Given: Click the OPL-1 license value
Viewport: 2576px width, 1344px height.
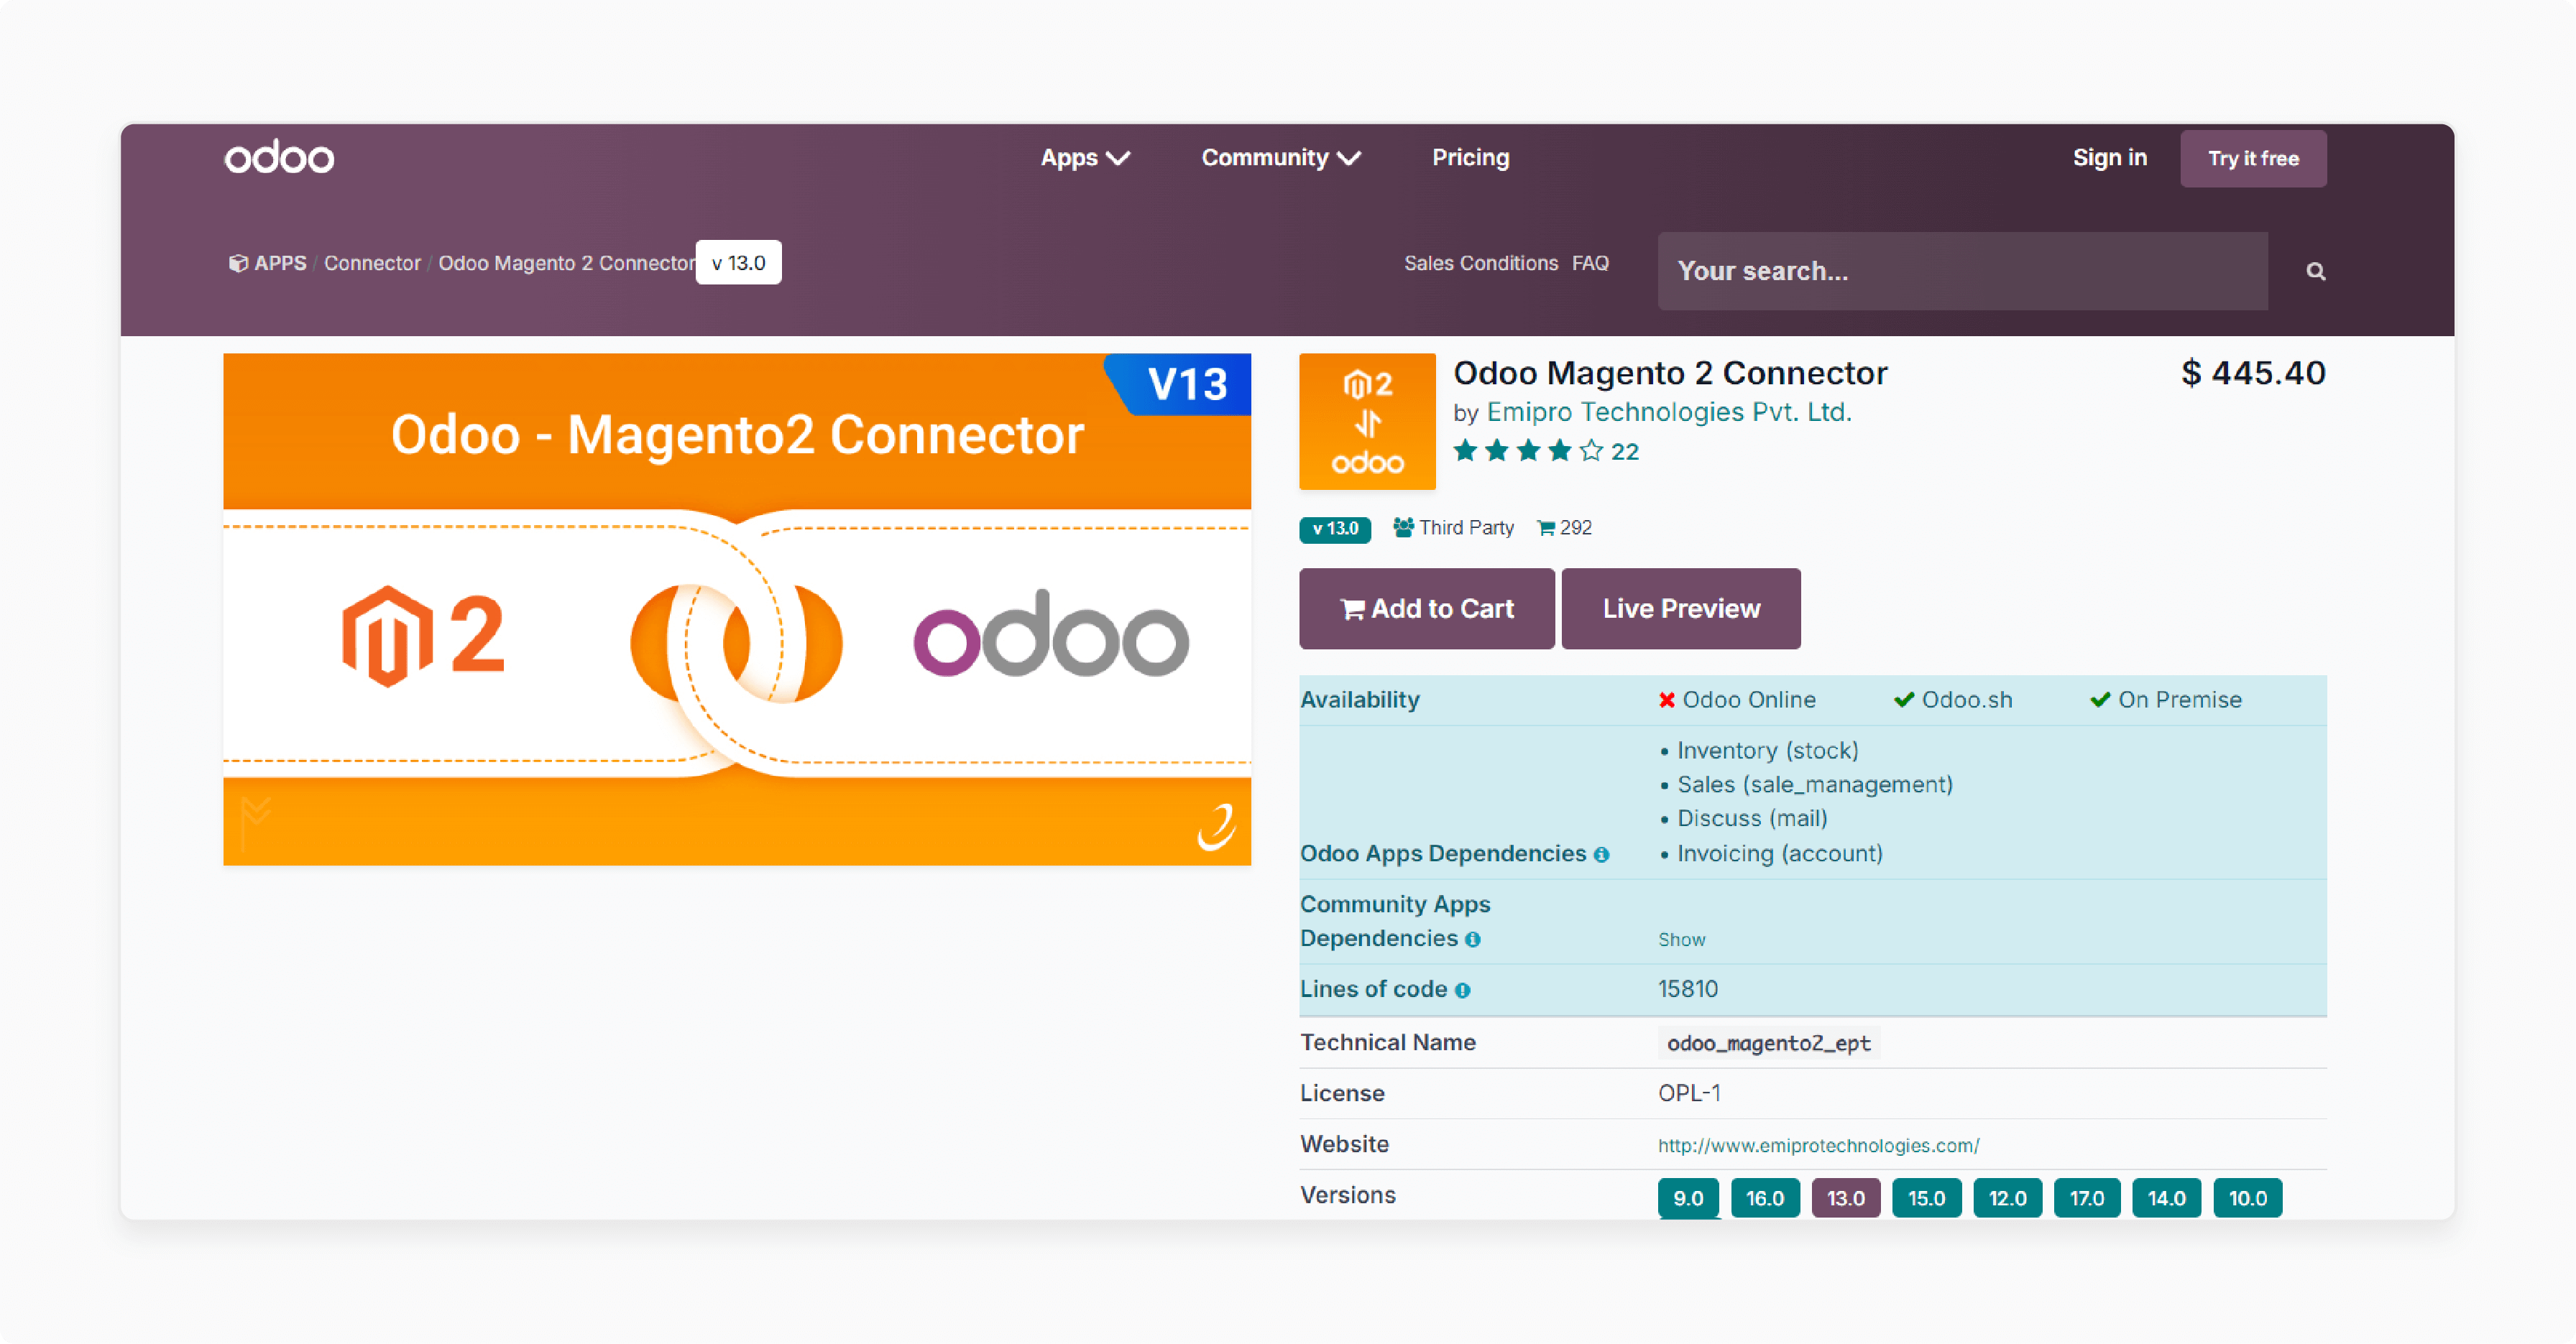Looking at the screenshot, I should click(x=1689, y=1093).
